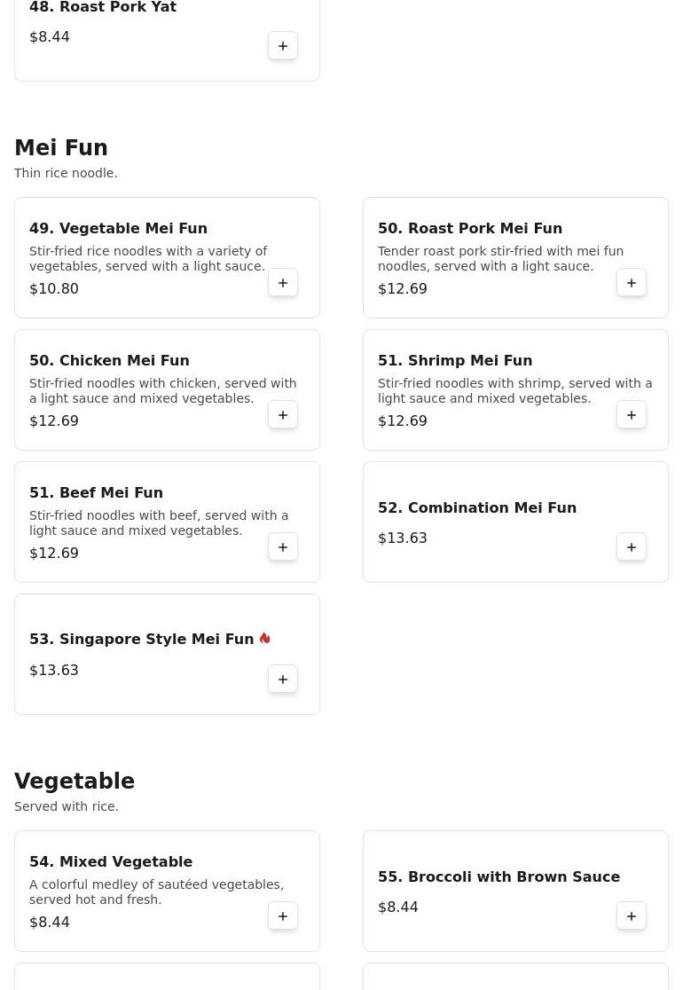Add Roast Pork Mei Fun to cart

(x=632, y=283)
